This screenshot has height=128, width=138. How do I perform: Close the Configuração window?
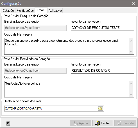(134, 4)
